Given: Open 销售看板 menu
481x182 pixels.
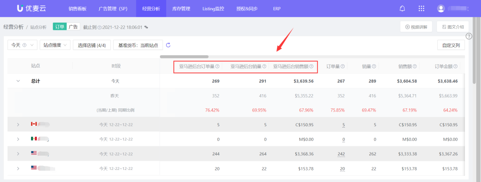Looking at the screenshot, I should click(77, 8).
